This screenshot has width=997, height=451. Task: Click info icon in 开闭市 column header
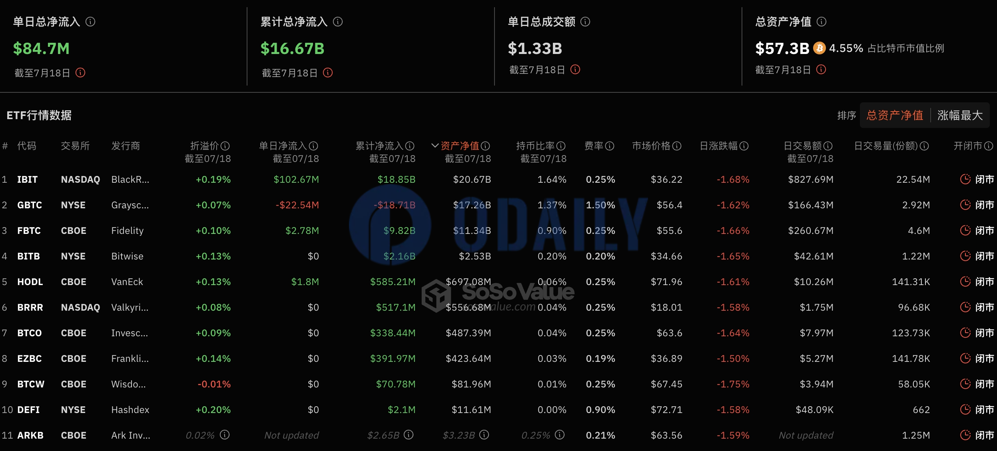(x=989, y=146)
